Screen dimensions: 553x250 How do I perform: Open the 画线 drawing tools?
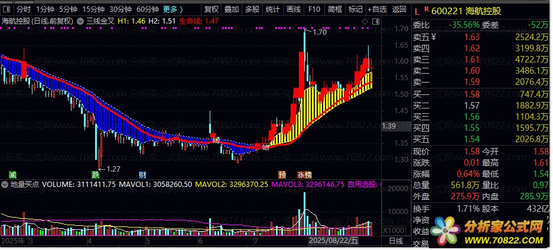pos(294,9)
